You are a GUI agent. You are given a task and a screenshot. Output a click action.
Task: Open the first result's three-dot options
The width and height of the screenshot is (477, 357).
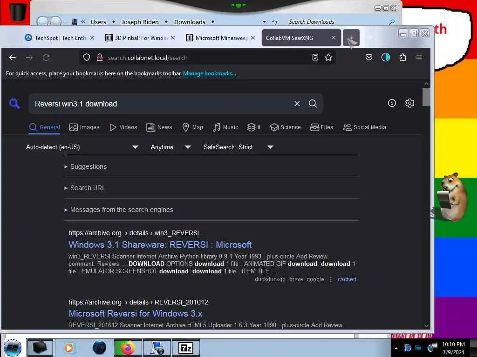click(x=331, y=279)
